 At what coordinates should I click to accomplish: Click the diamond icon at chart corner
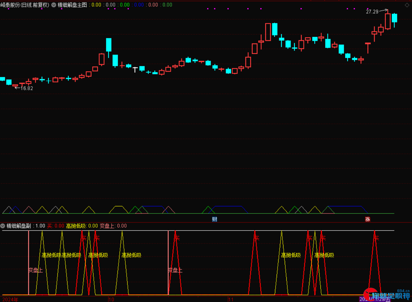(407, 5)
